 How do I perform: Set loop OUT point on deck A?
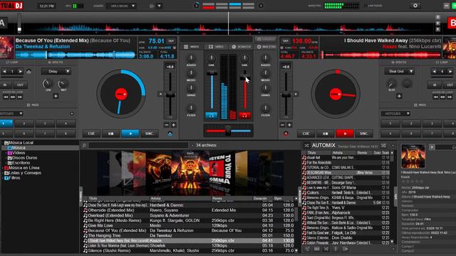(x=20, y=85)
